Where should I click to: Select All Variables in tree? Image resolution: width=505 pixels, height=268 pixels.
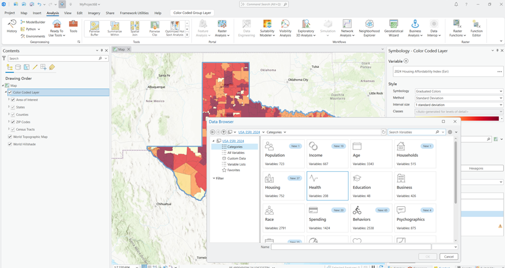236,153
